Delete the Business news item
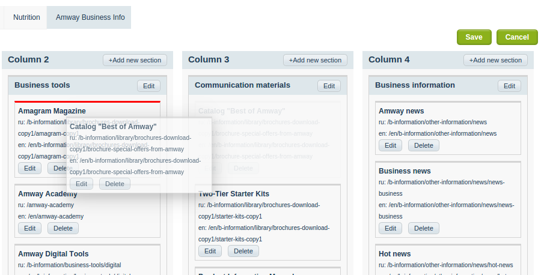The image size is (544, 275). [424, 228]
